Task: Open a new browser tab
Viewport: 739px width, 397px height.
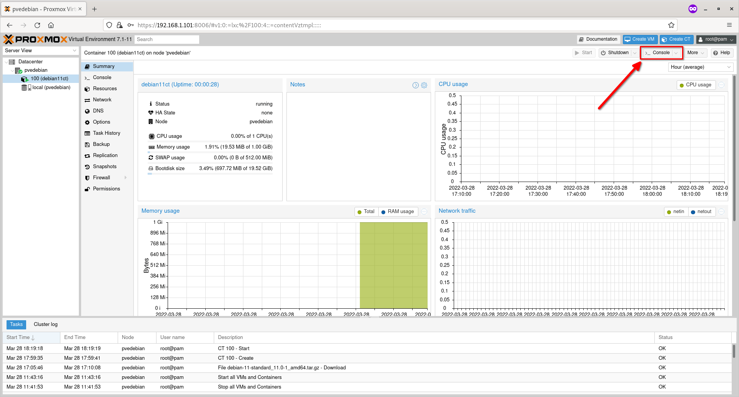Action: pos(95,9)
